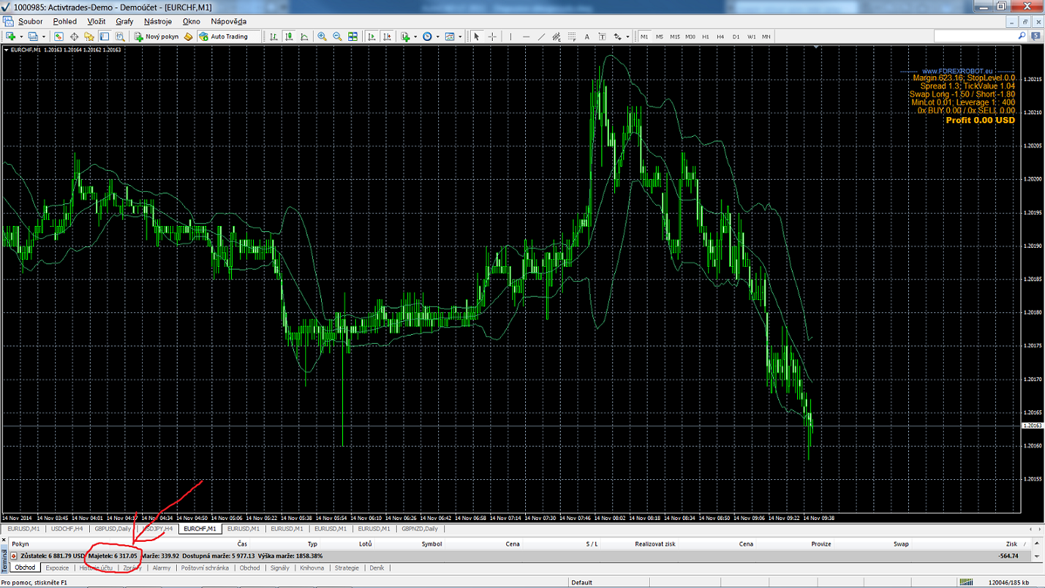Zoom in on the chart
The image size is (1045, 588).
tap(322, 36)
